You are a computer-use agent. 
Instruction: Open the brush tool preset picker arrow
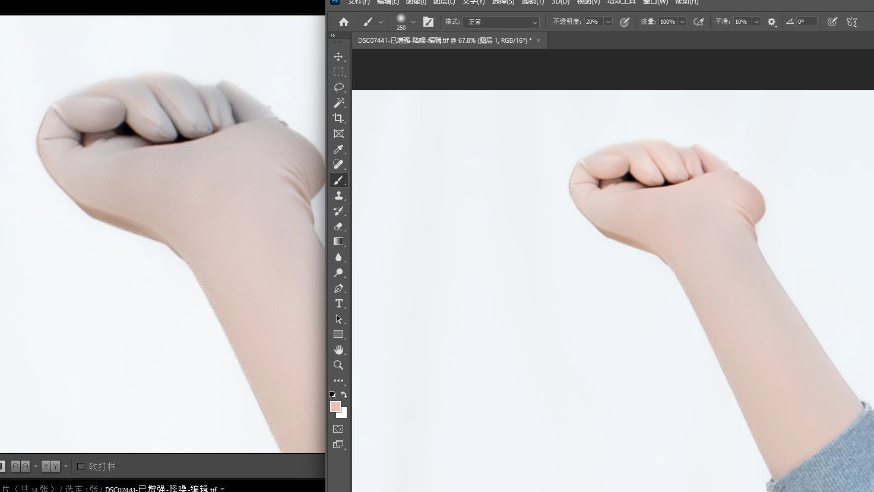tap(381, 23)
